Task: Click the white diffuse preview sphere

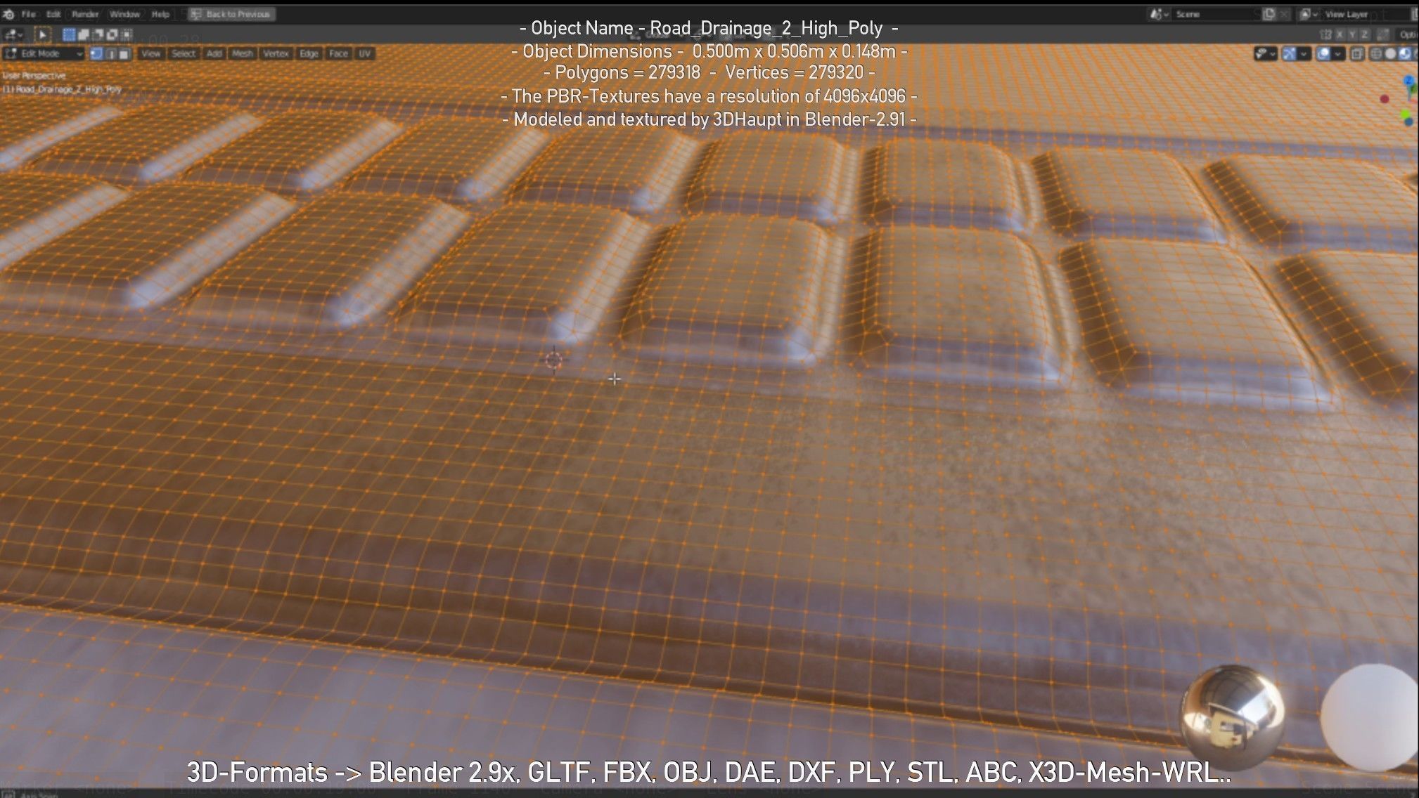Action: point(1370,717)
